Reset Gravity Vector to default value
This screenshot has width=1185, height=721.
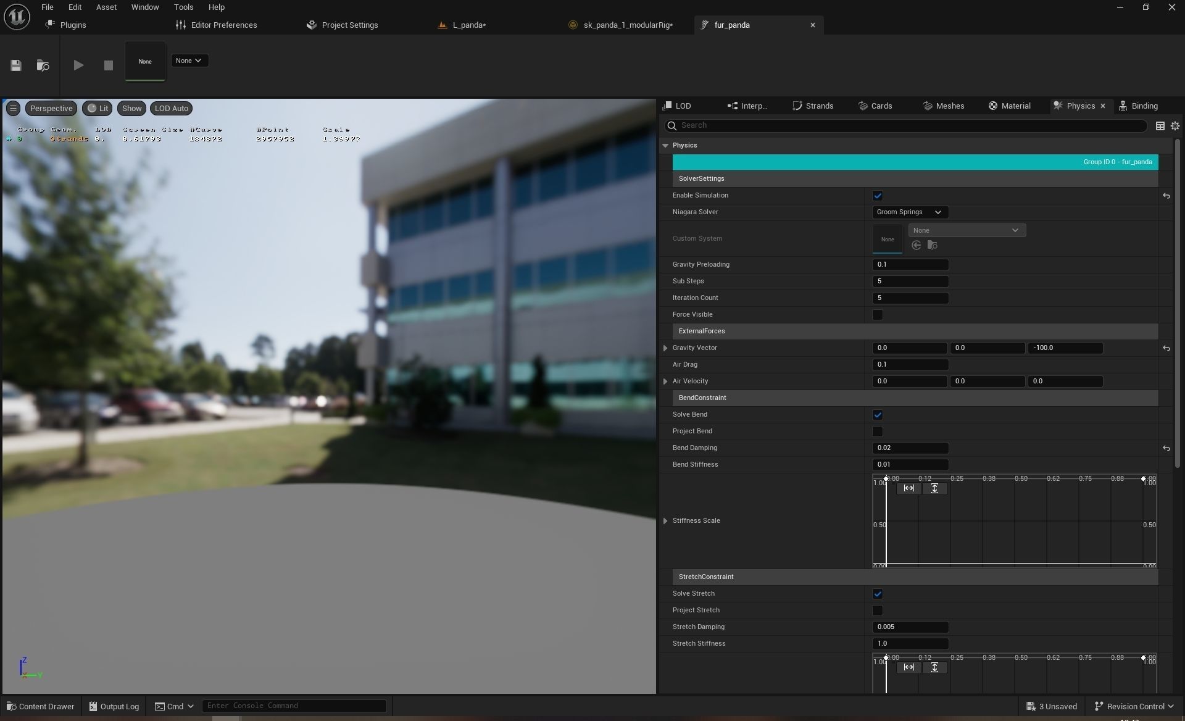point(1166,348)
